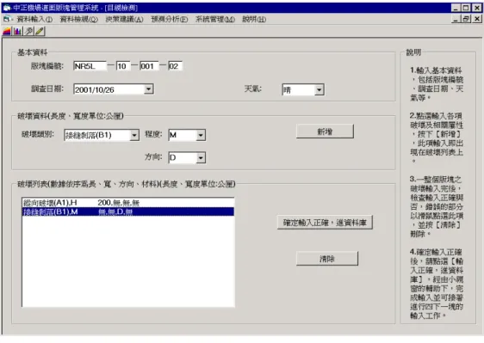This screenshot has height=343, width=484.
Task: Click the application icon in title bar
Action: click(x=7, y=8)
